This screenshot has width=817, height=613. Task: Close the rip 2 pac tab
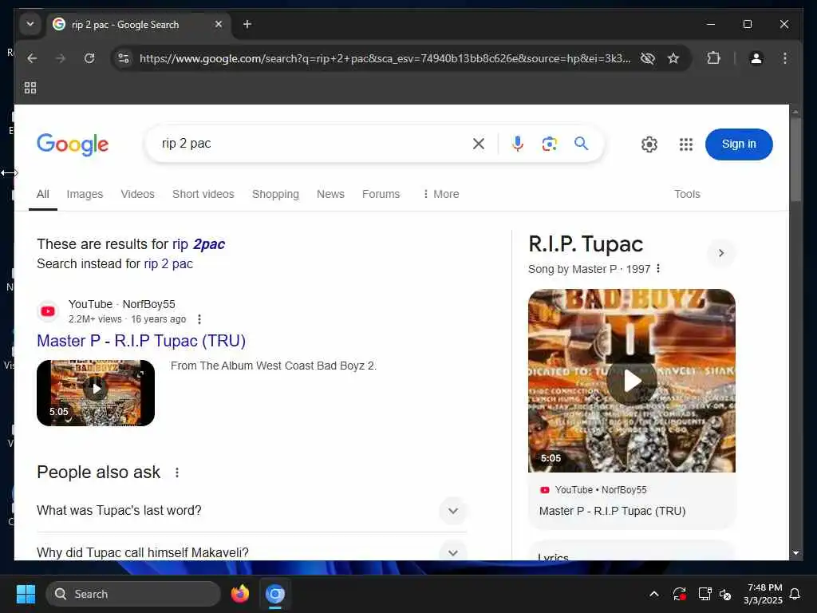pyautogui.click(x=219, y=24)
